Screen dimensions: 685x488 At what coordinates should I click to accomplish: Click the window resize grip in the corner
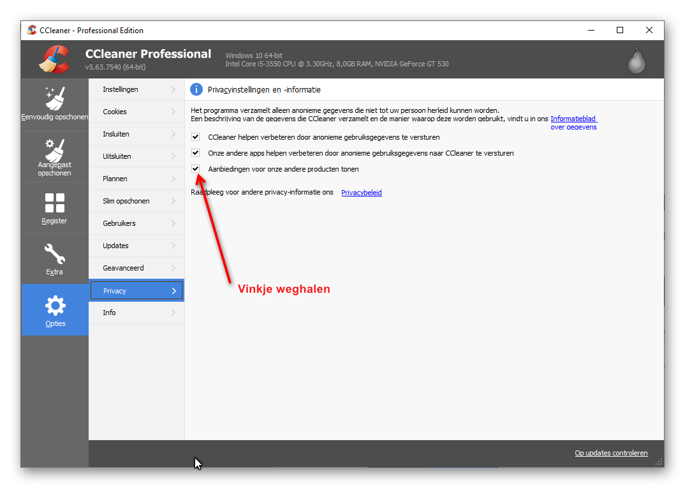click(659, 462)
